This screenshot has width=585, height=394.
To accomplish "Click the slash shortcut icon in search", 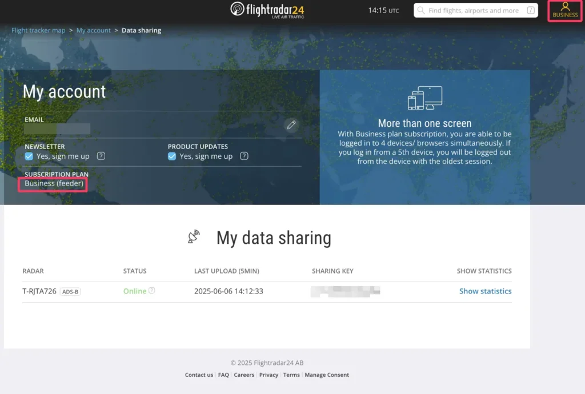I will pos(530,10).
